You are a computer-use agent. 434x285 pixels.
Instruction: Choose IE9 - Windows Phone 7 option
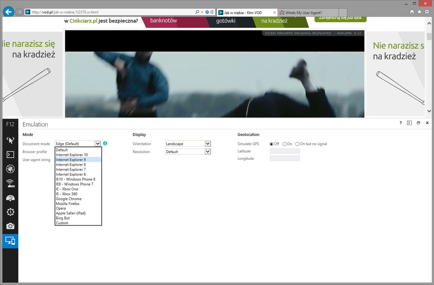78,184
